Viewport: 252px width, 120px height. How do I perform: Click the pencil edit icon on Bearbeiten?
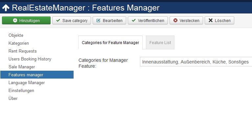click(x=98, y=20)
